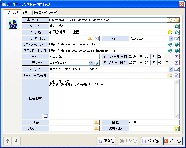Screen dimensions: 186x148
Task: Click the update year field 2007
Action: click(133, 63)
